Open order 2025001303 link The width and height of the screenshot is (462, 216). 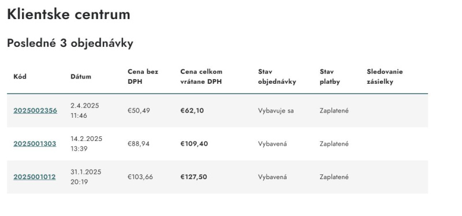(x=35, y=144)
